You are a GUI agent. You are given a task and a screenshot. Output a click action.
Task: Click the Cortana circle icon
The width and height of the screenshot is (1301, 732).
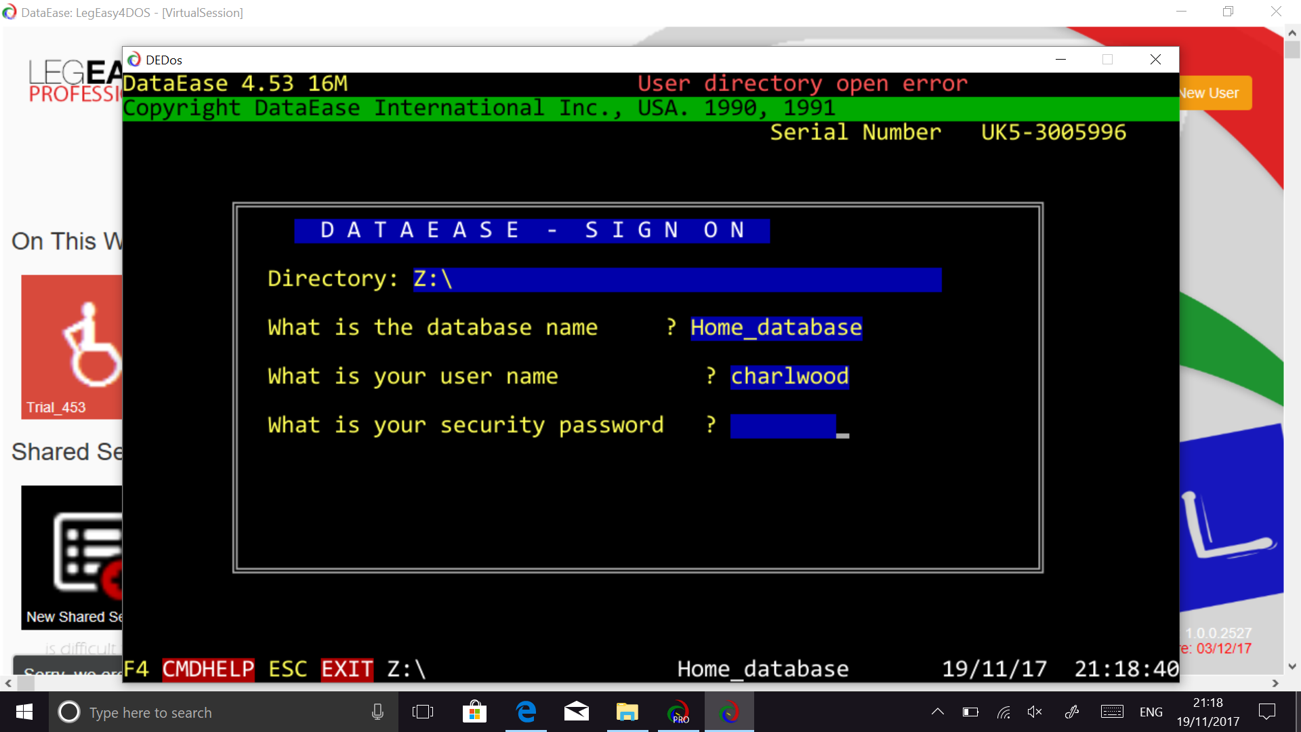pyautogui.click(x=68, y=712)
